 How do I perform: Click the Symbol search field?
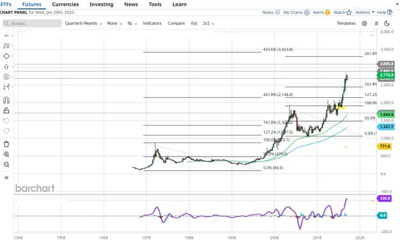tap(32, 23)
